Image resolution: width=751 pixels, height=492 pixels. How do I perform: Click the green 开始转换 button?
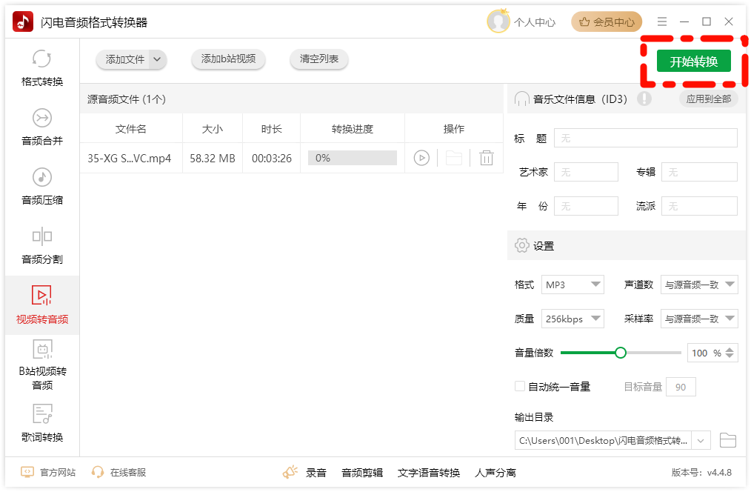pyautogui.click(x=693, y=61)
